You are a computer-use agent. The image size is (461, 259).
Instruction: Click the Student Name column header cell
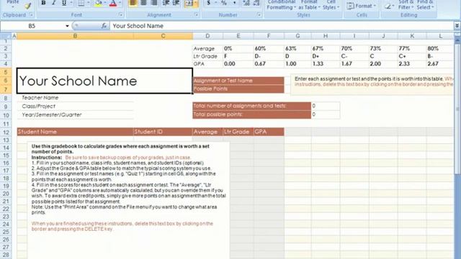point(75,132)
